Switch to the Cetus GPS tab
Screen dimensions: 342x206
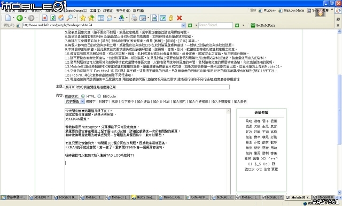tap(197, 197)
